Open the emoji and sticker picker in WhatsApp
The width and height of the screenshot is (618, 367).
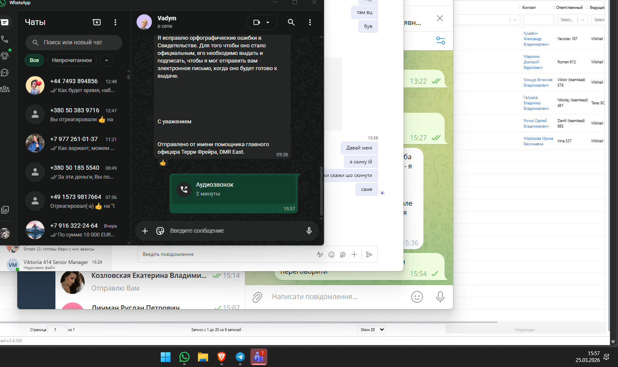[160, 231]
